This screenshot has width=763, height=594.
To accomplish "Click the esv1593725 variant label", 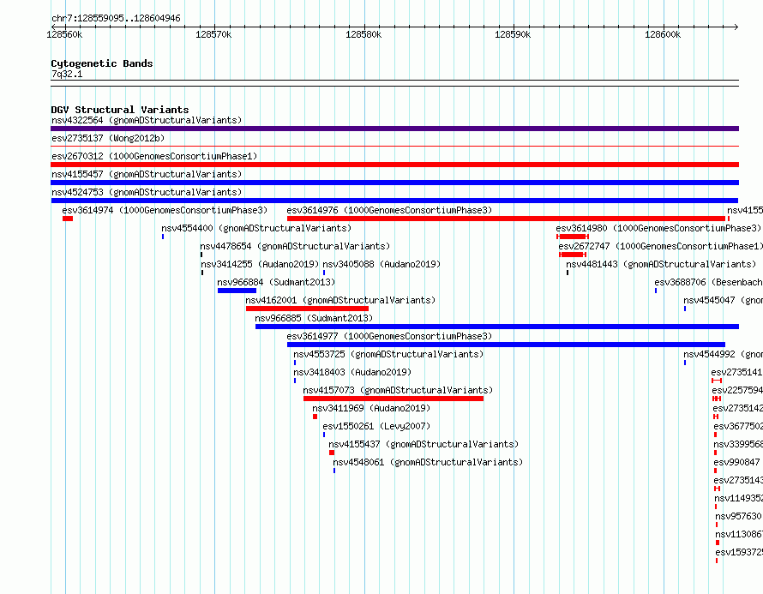I will [739, 552].
